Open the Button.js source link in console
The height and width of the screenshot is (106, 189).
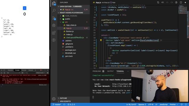click(43, 85)
